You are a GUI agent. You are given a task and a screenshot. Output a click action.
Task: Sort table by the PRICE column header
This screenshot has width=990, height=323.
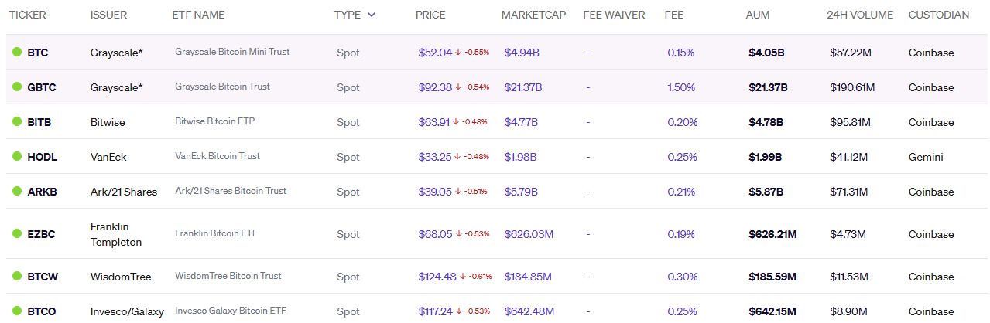click(x=430, y=15)
